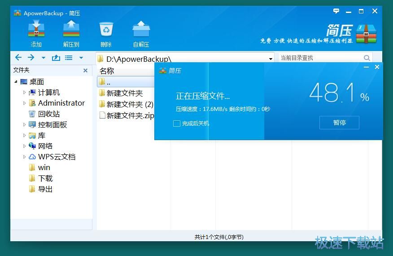Click the 计算机 computer icon in tree
393x256 pixels.
point(32,93)
